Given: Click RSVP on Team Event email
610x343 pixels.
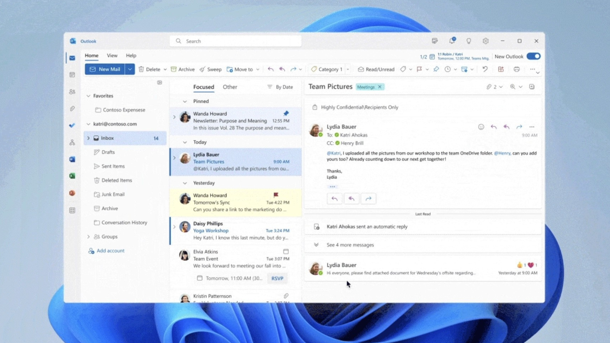Looking at the screenshot, I should tap(277, 278).
